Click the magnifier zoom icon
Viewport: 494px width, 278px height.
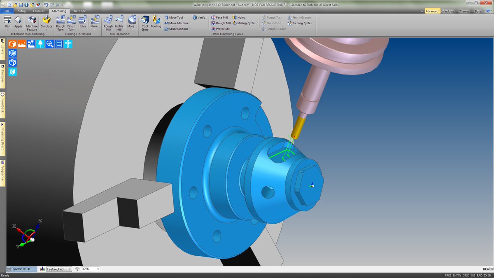point(50,44)
